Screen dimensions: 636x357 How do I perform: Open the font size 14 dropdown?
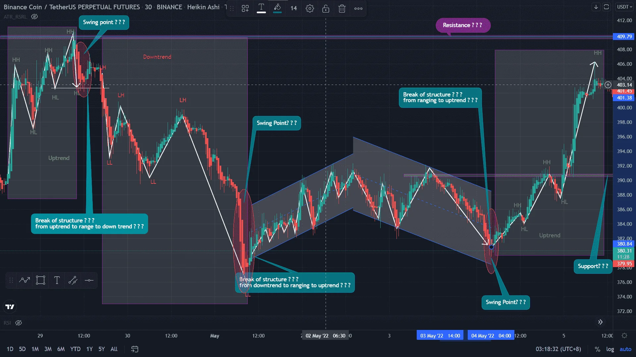click(293, 9)
